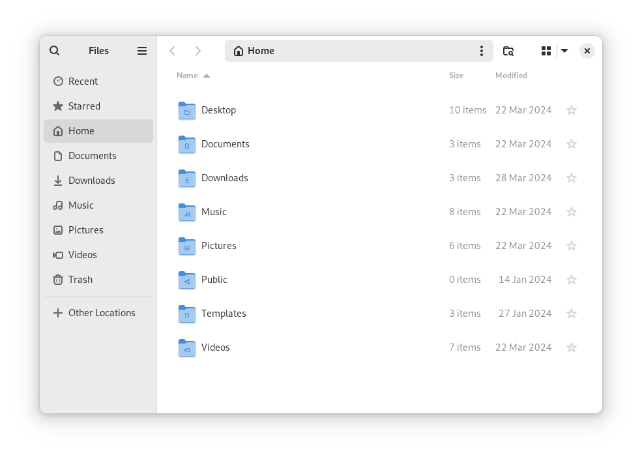Open the Desktop folder icon
Image resolution: width=642 pixels, height=457 pixels.
187,111
